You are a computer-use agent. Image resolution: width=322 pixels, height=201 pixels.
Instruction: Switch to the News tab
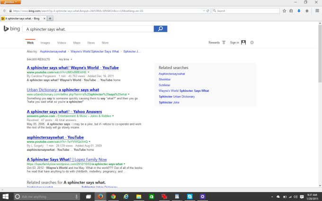tap(91, 43)
